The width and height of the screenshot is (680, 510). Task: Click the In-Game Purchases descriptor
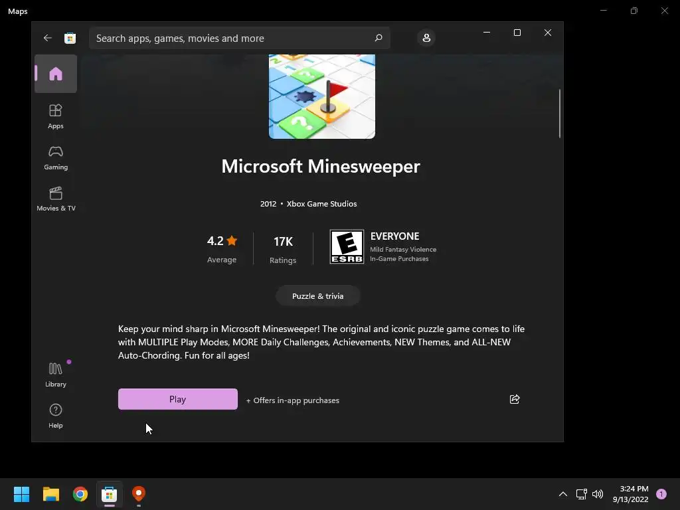[x=399, y=259]
